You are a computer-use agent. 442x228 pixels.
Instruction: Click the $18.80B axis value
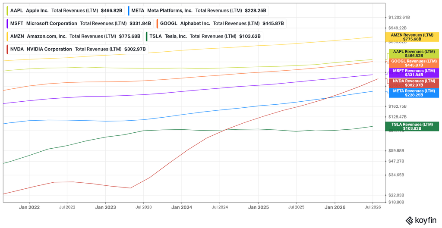point(396,202)
